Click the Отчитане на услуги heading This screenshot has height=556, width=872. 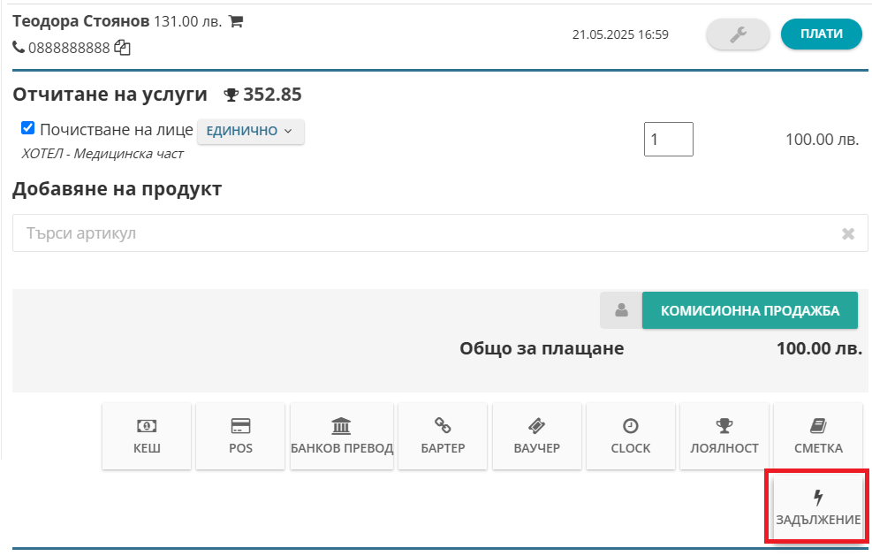click(x=110, y=95)
